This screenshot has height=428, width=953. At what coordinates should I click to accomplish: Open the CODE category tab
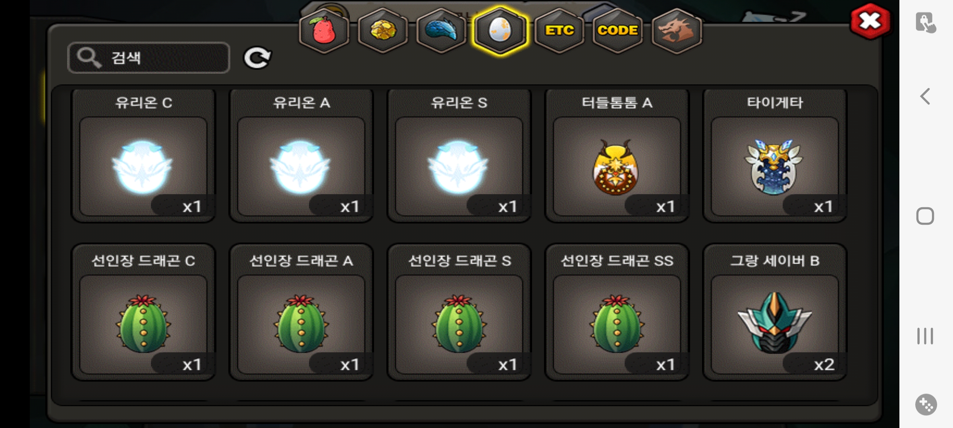tap(617, 31)
